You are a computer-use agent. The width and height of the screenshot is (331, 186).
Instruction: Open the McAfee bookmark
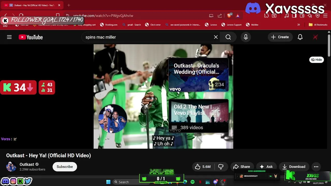coord(252,25)
